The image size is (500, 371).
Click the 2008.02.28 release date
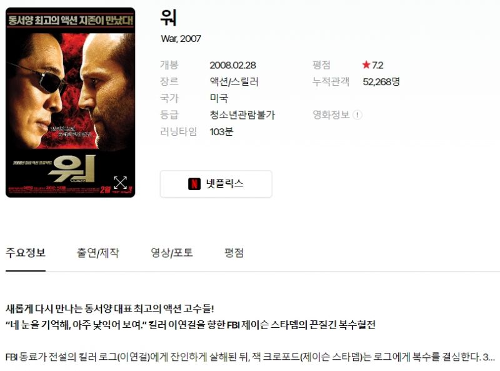point(232,65)
